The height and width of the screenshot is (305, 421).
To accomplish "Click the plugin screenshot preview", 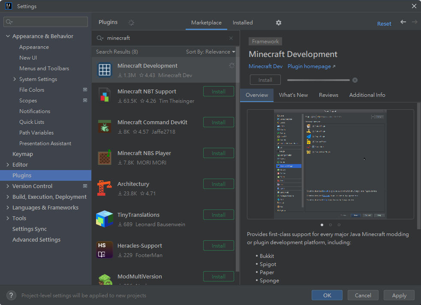I will click(x=331, y=164).
